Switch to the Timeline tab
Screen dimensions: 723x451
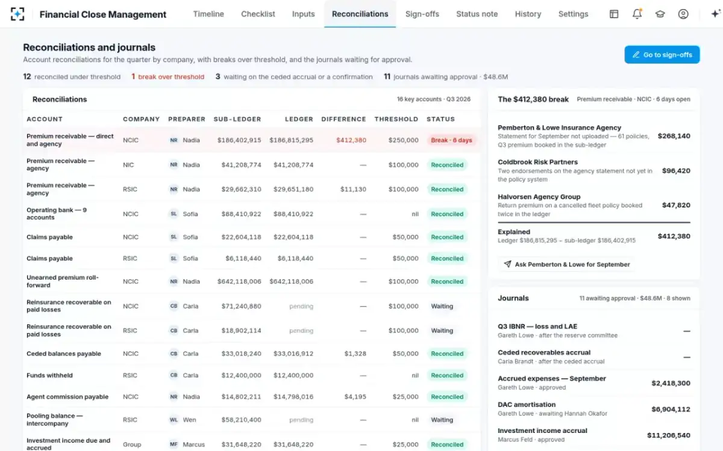[x=208, y=14]
